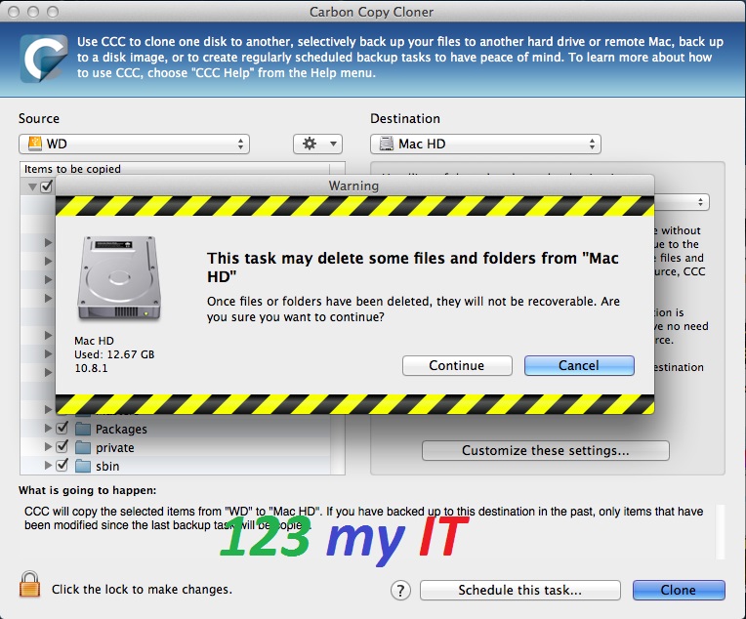
Task: Click the help question mark button
Action: point(400,591)
